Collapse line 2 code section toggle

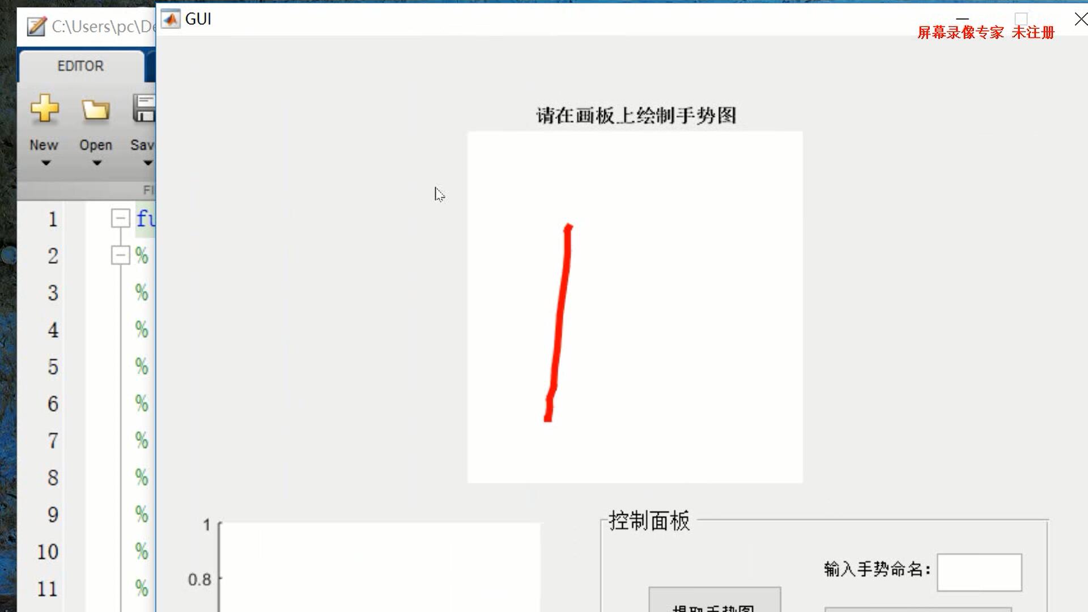click(x=120, y=255)
